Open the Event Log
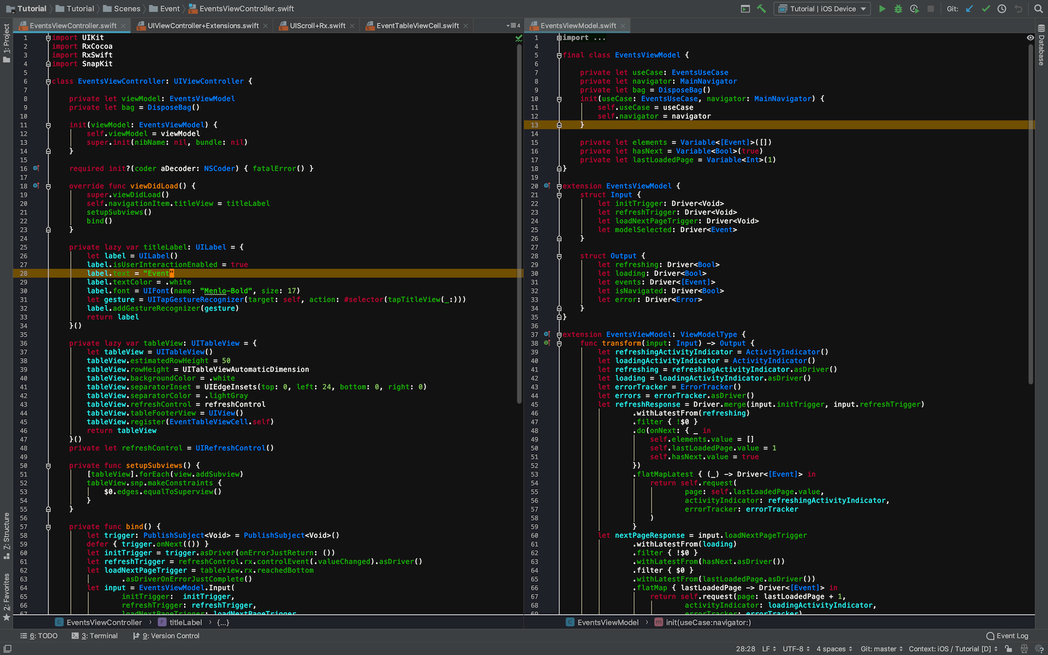Screen dimensions: 1048x655 (x=1007, y=636)
